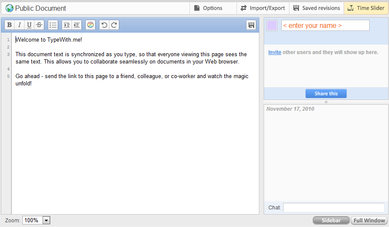This screenshot has width=389, height=227.
Task: Toggle underline formatting
Action: coord(29,25)
